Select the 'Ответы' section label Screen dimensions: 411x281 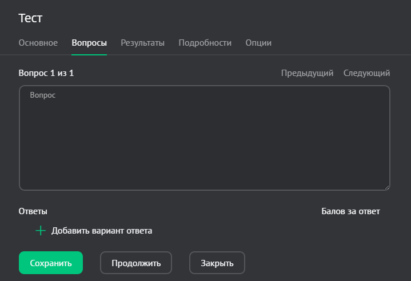(33, 211)
